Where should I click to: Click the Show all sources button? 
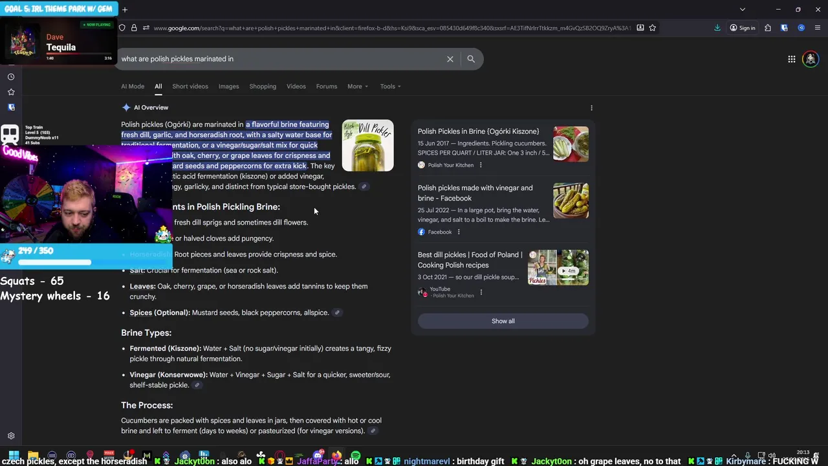(x=503, y=321)
